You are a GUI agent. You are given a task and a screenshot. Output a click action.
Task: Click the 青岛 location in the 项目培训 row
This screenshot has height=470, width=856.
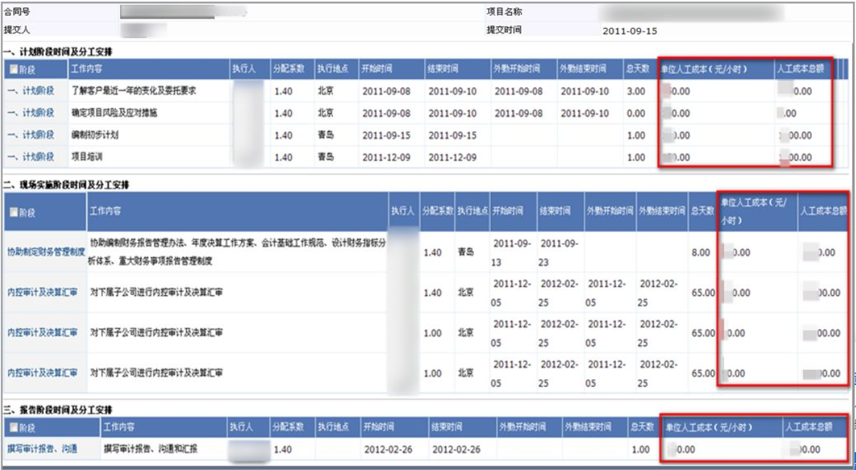pos(325,157)
